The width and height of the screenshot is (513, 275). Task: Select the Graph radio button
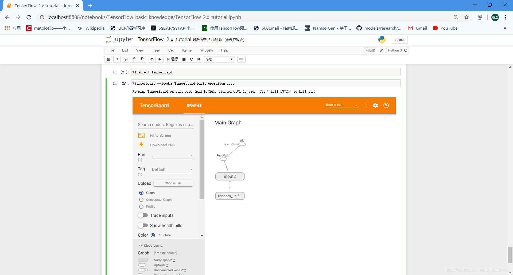tap(141, 193)
